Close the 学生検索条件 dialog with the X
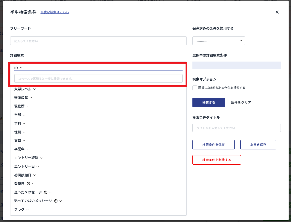 tap(277, 12)
